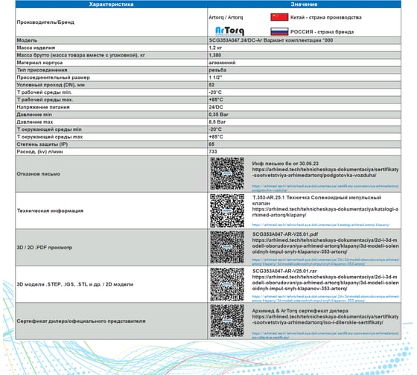Image resolution: width=417 pixels, height=375 pixels.
Task: Select the Тип присоединения label
Action: click(42, 70)
